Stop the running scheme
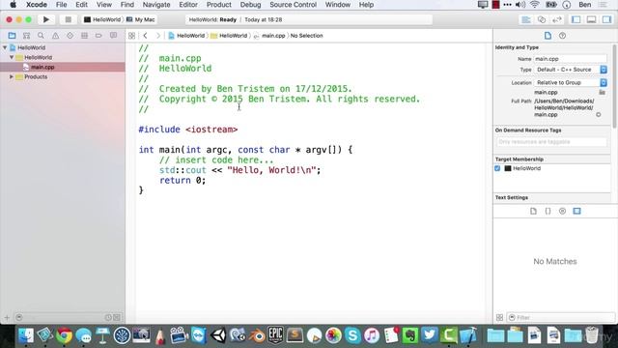 (x=68, y=19)
